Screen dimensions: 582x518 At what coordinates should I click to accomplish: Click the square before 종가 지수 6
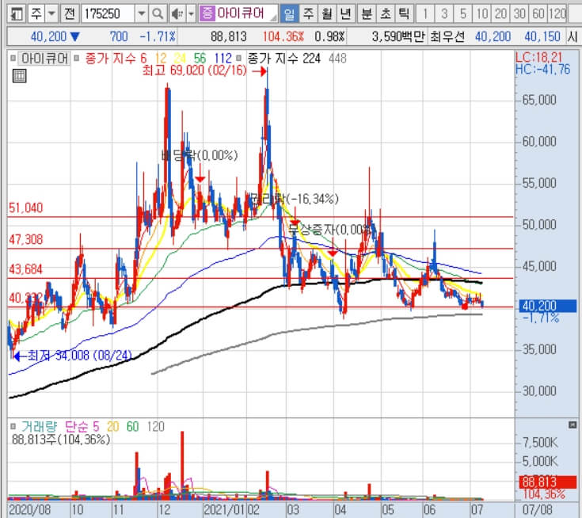77,59
